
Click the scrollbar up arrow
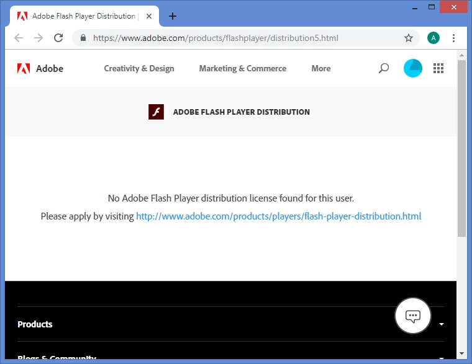pyautogui.click(x=461, y=55)
